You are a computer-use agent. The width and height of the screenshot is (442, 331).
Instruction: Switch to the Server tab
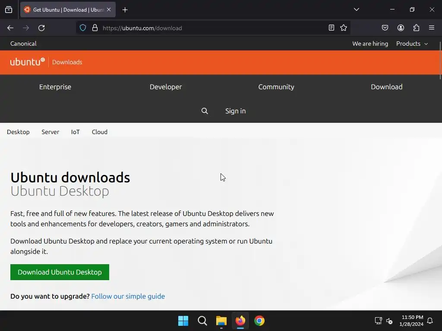pyautogui.click(x=51, y=132)
